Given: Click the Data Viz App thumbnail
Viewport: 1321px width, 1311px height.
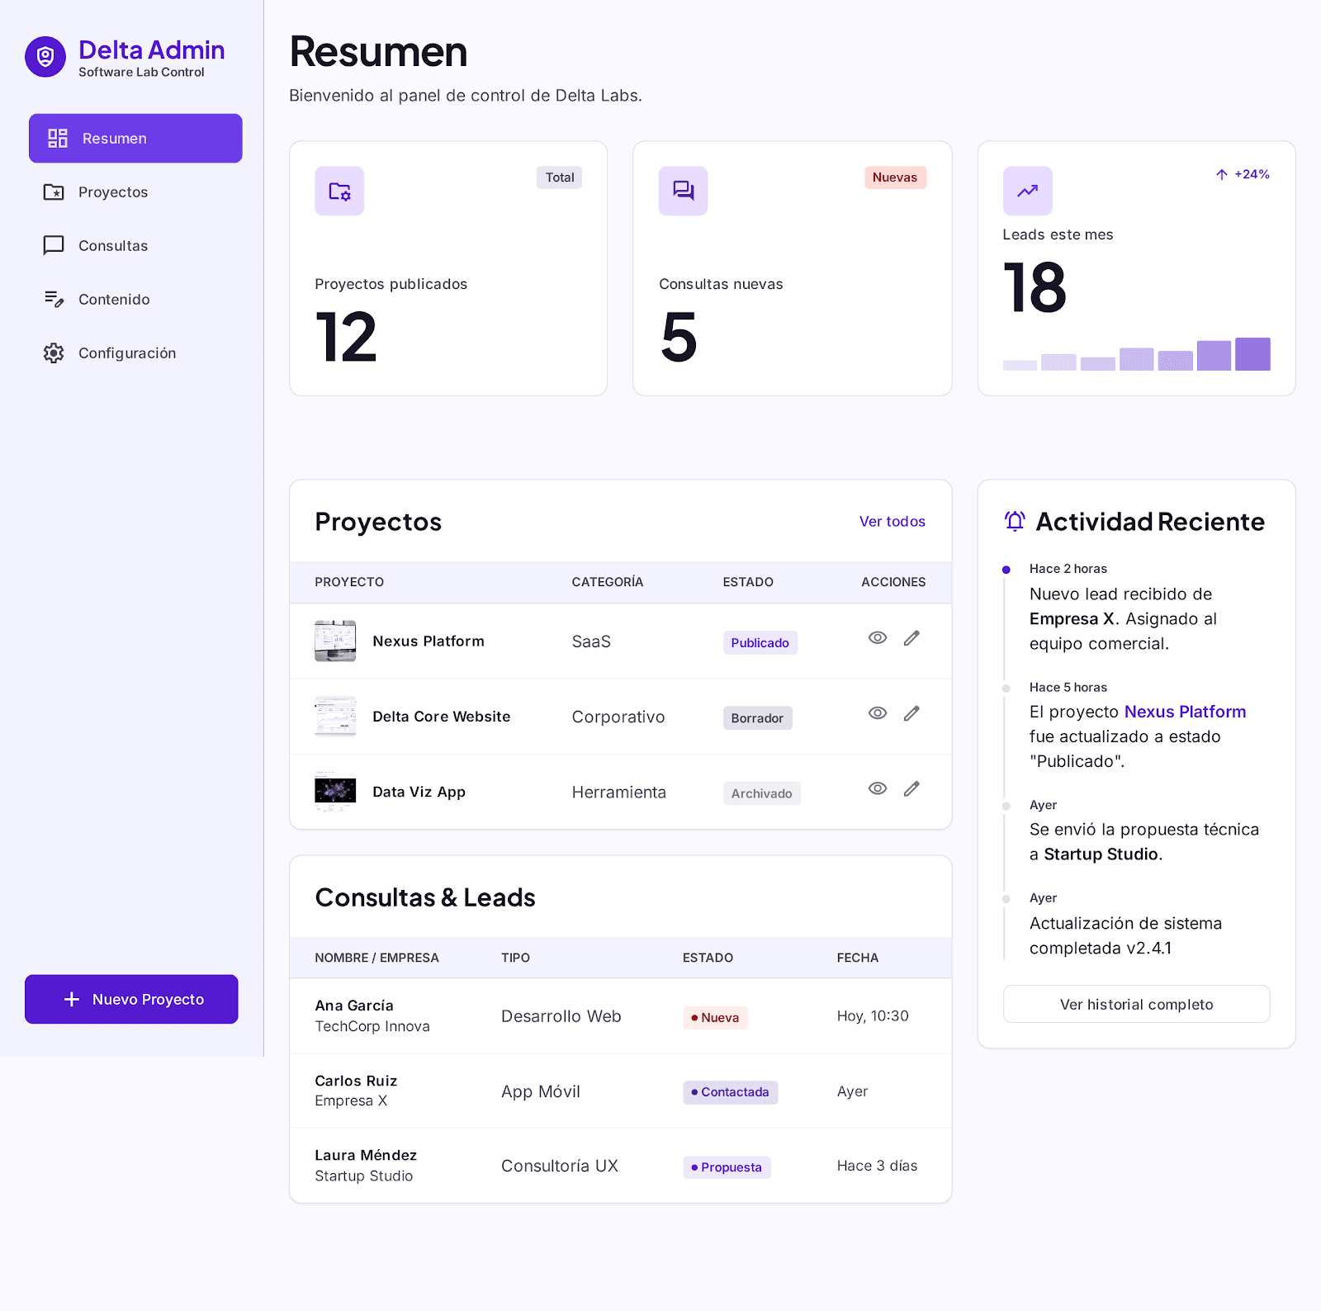Looking at the screenshot, I should tap(335, 792).
